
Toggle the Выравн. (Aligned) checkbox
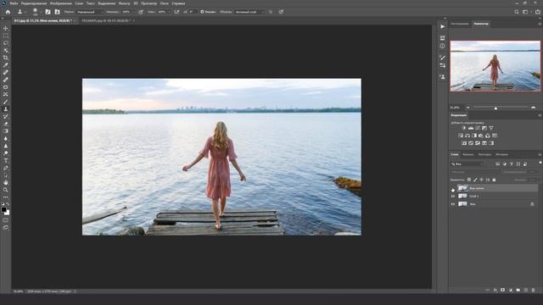point(202,12)
